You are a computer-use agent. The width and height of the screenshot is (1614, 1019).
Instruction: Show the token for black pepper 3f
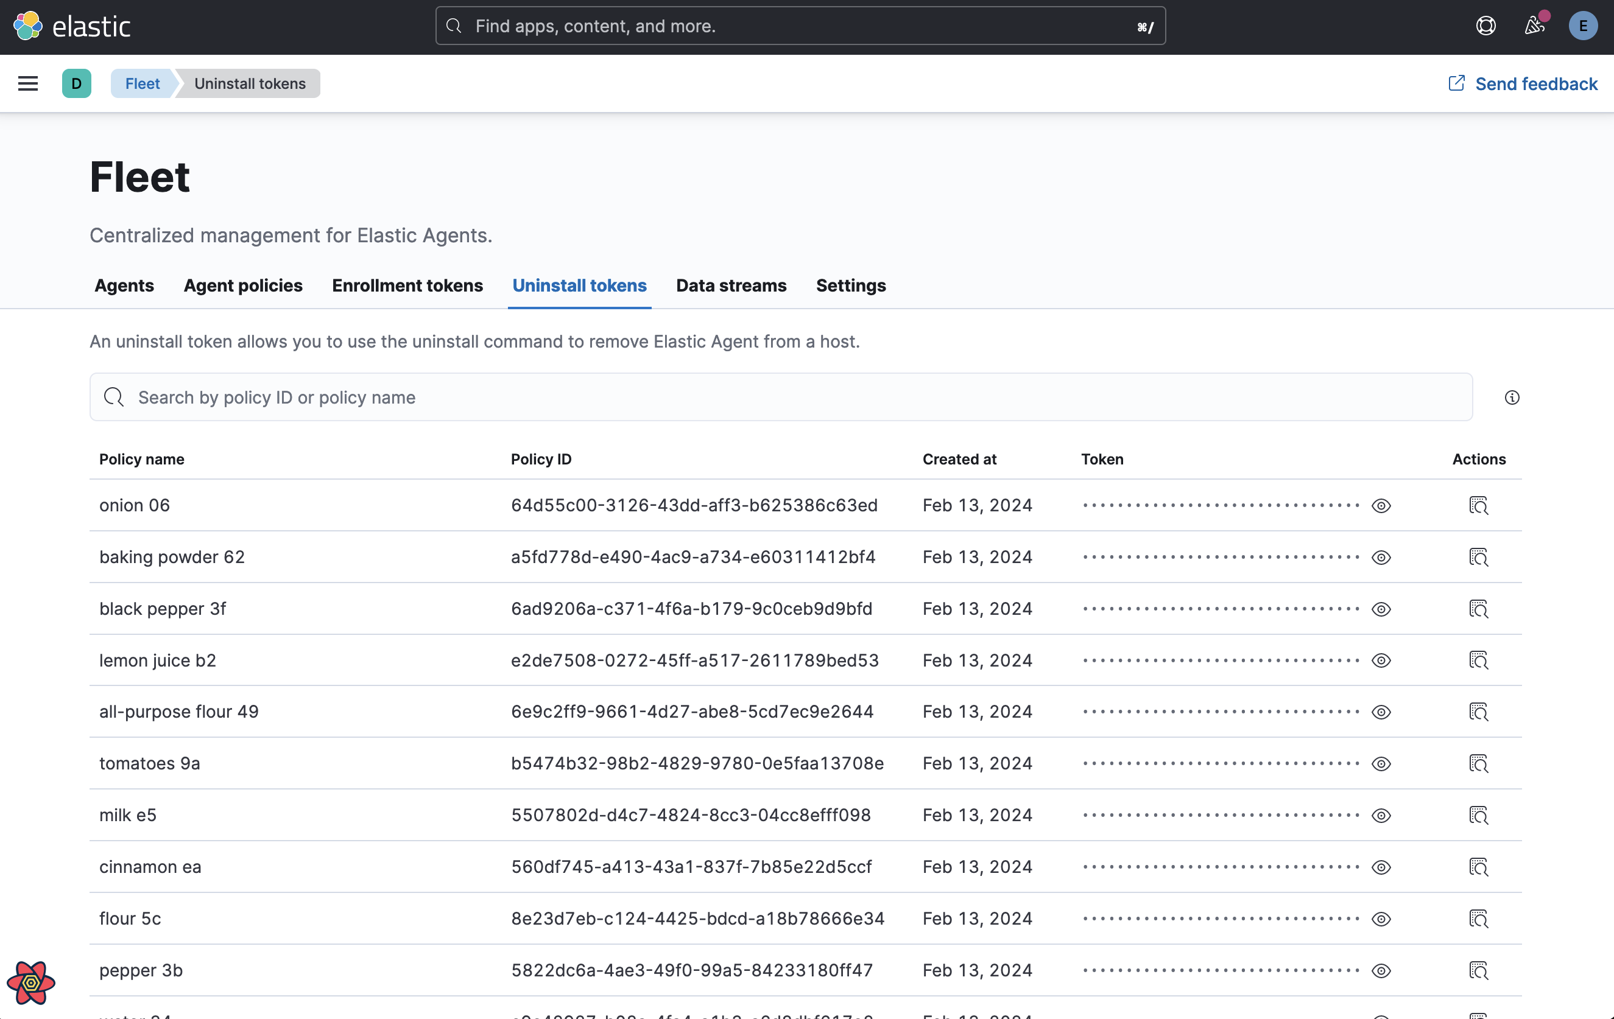coord(1381,608)
